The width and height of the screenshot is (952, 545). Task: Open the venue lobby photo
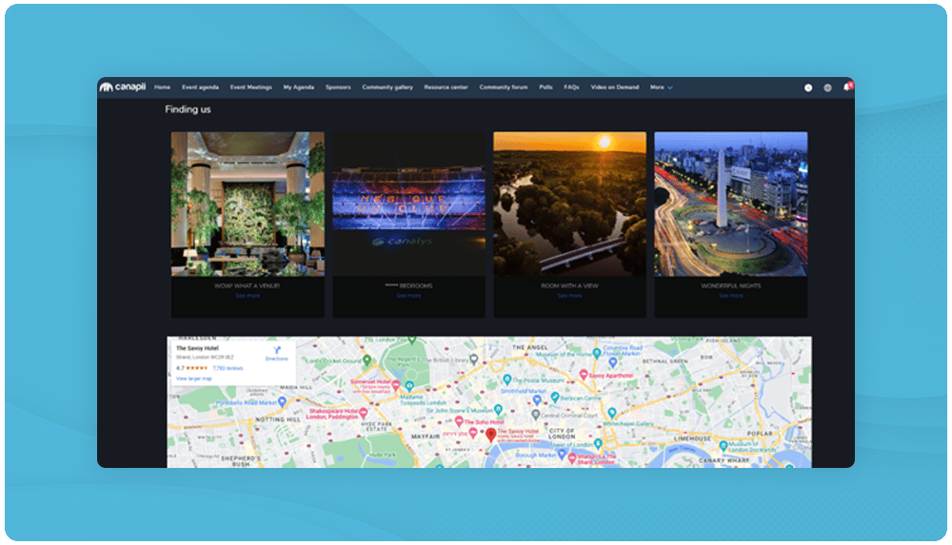tap(248, 204)
